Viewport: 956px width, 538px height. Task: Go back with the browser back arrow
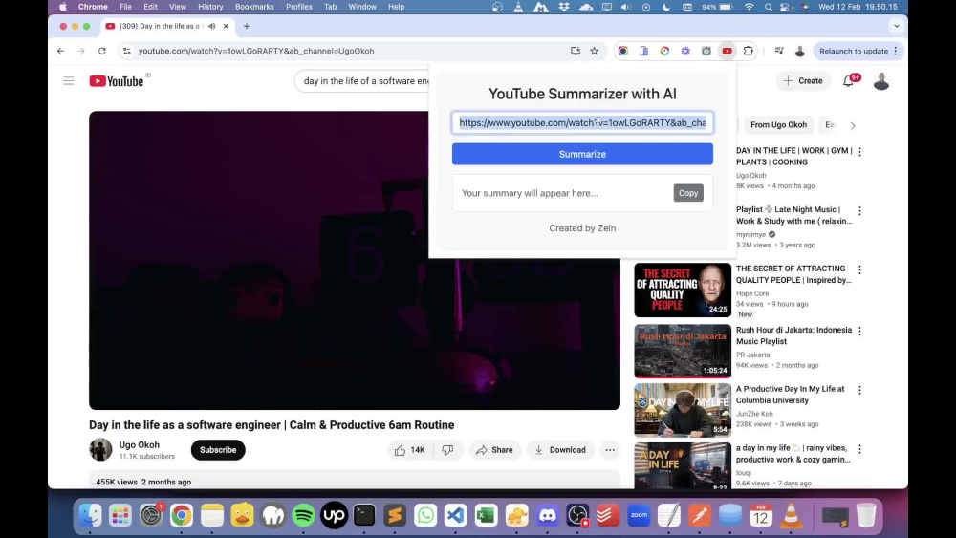click(60, 52)
